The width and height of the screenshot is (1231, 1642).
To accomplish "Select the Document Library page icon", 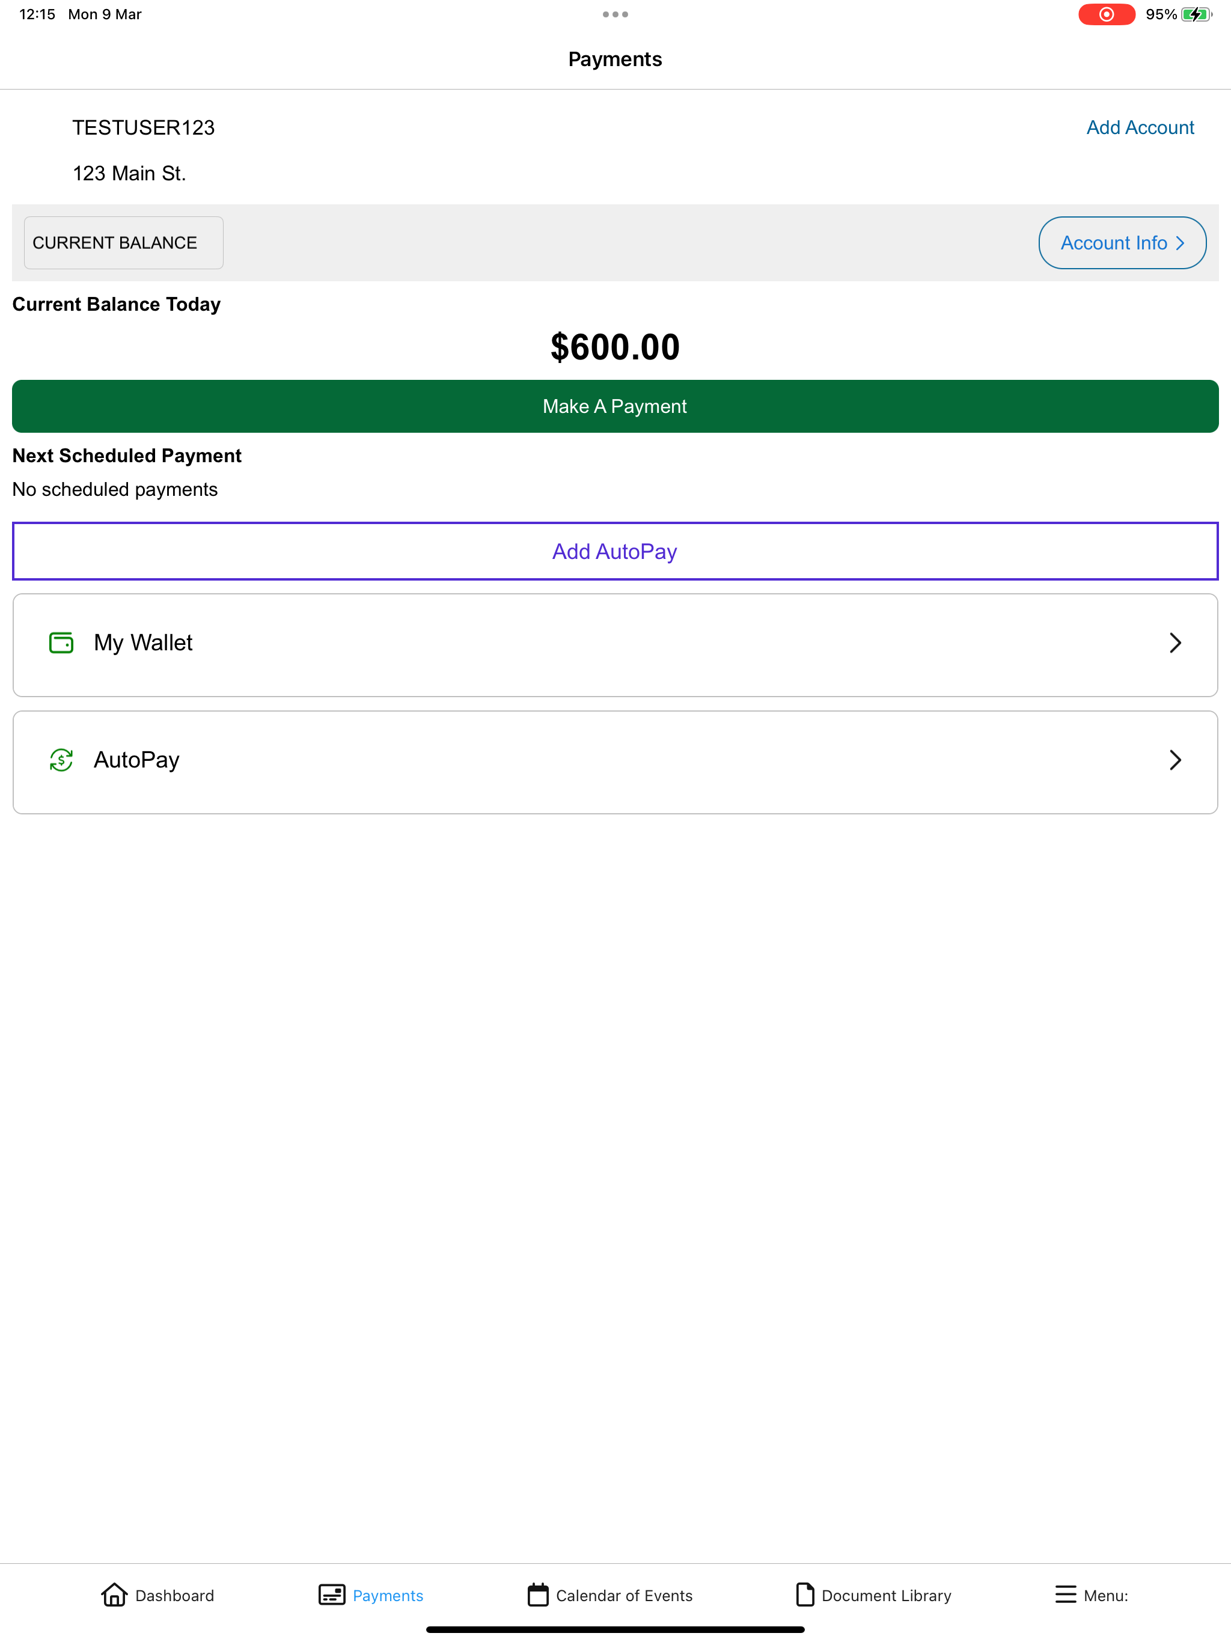I will pos(805,1595).
